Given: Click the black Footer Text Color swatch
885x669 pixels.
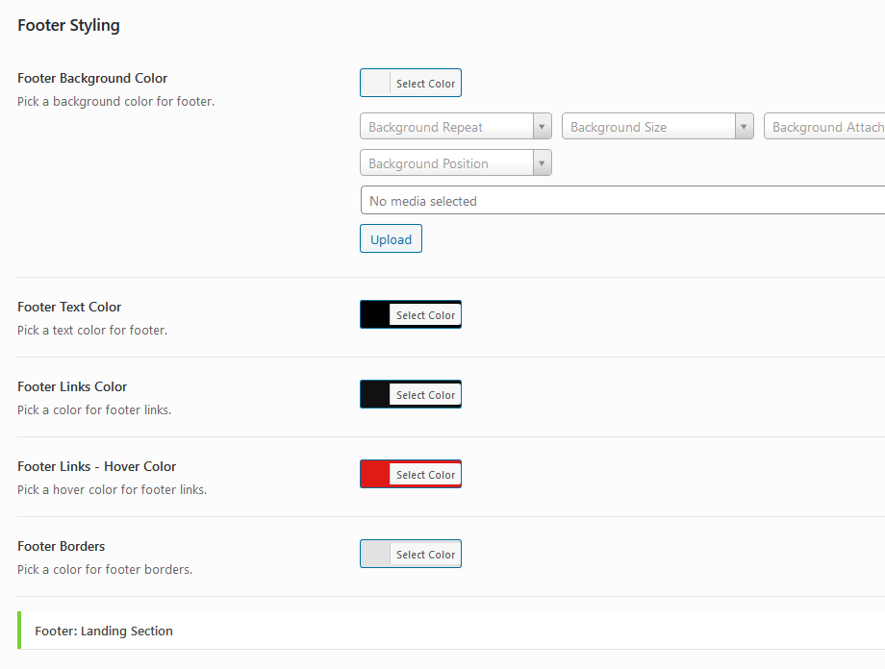Looking at the screenshot, I should [x=375, y=315].
